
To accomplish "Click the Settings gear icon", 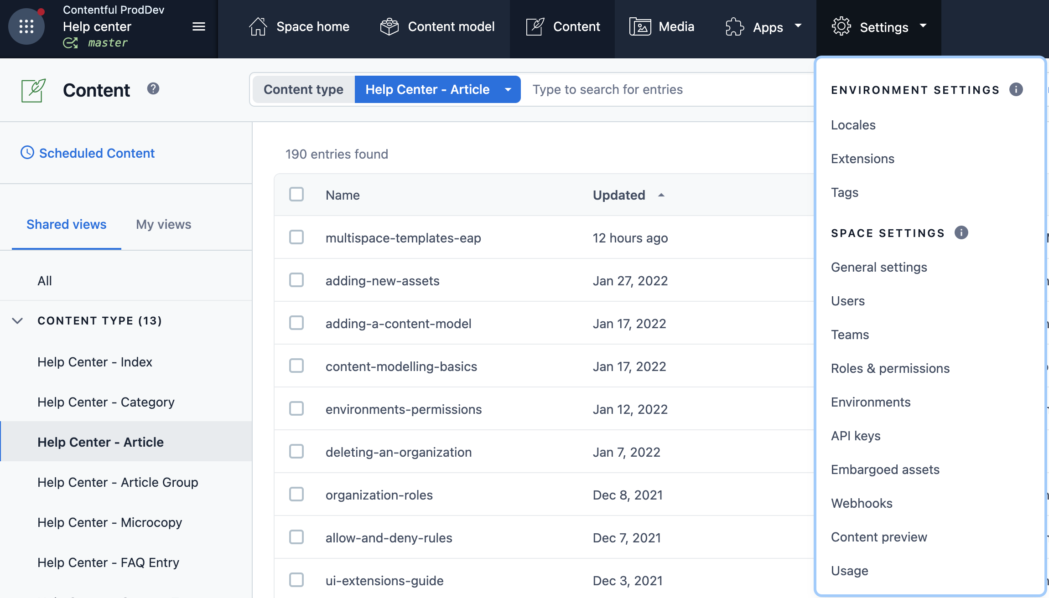I will click(841, 26).
